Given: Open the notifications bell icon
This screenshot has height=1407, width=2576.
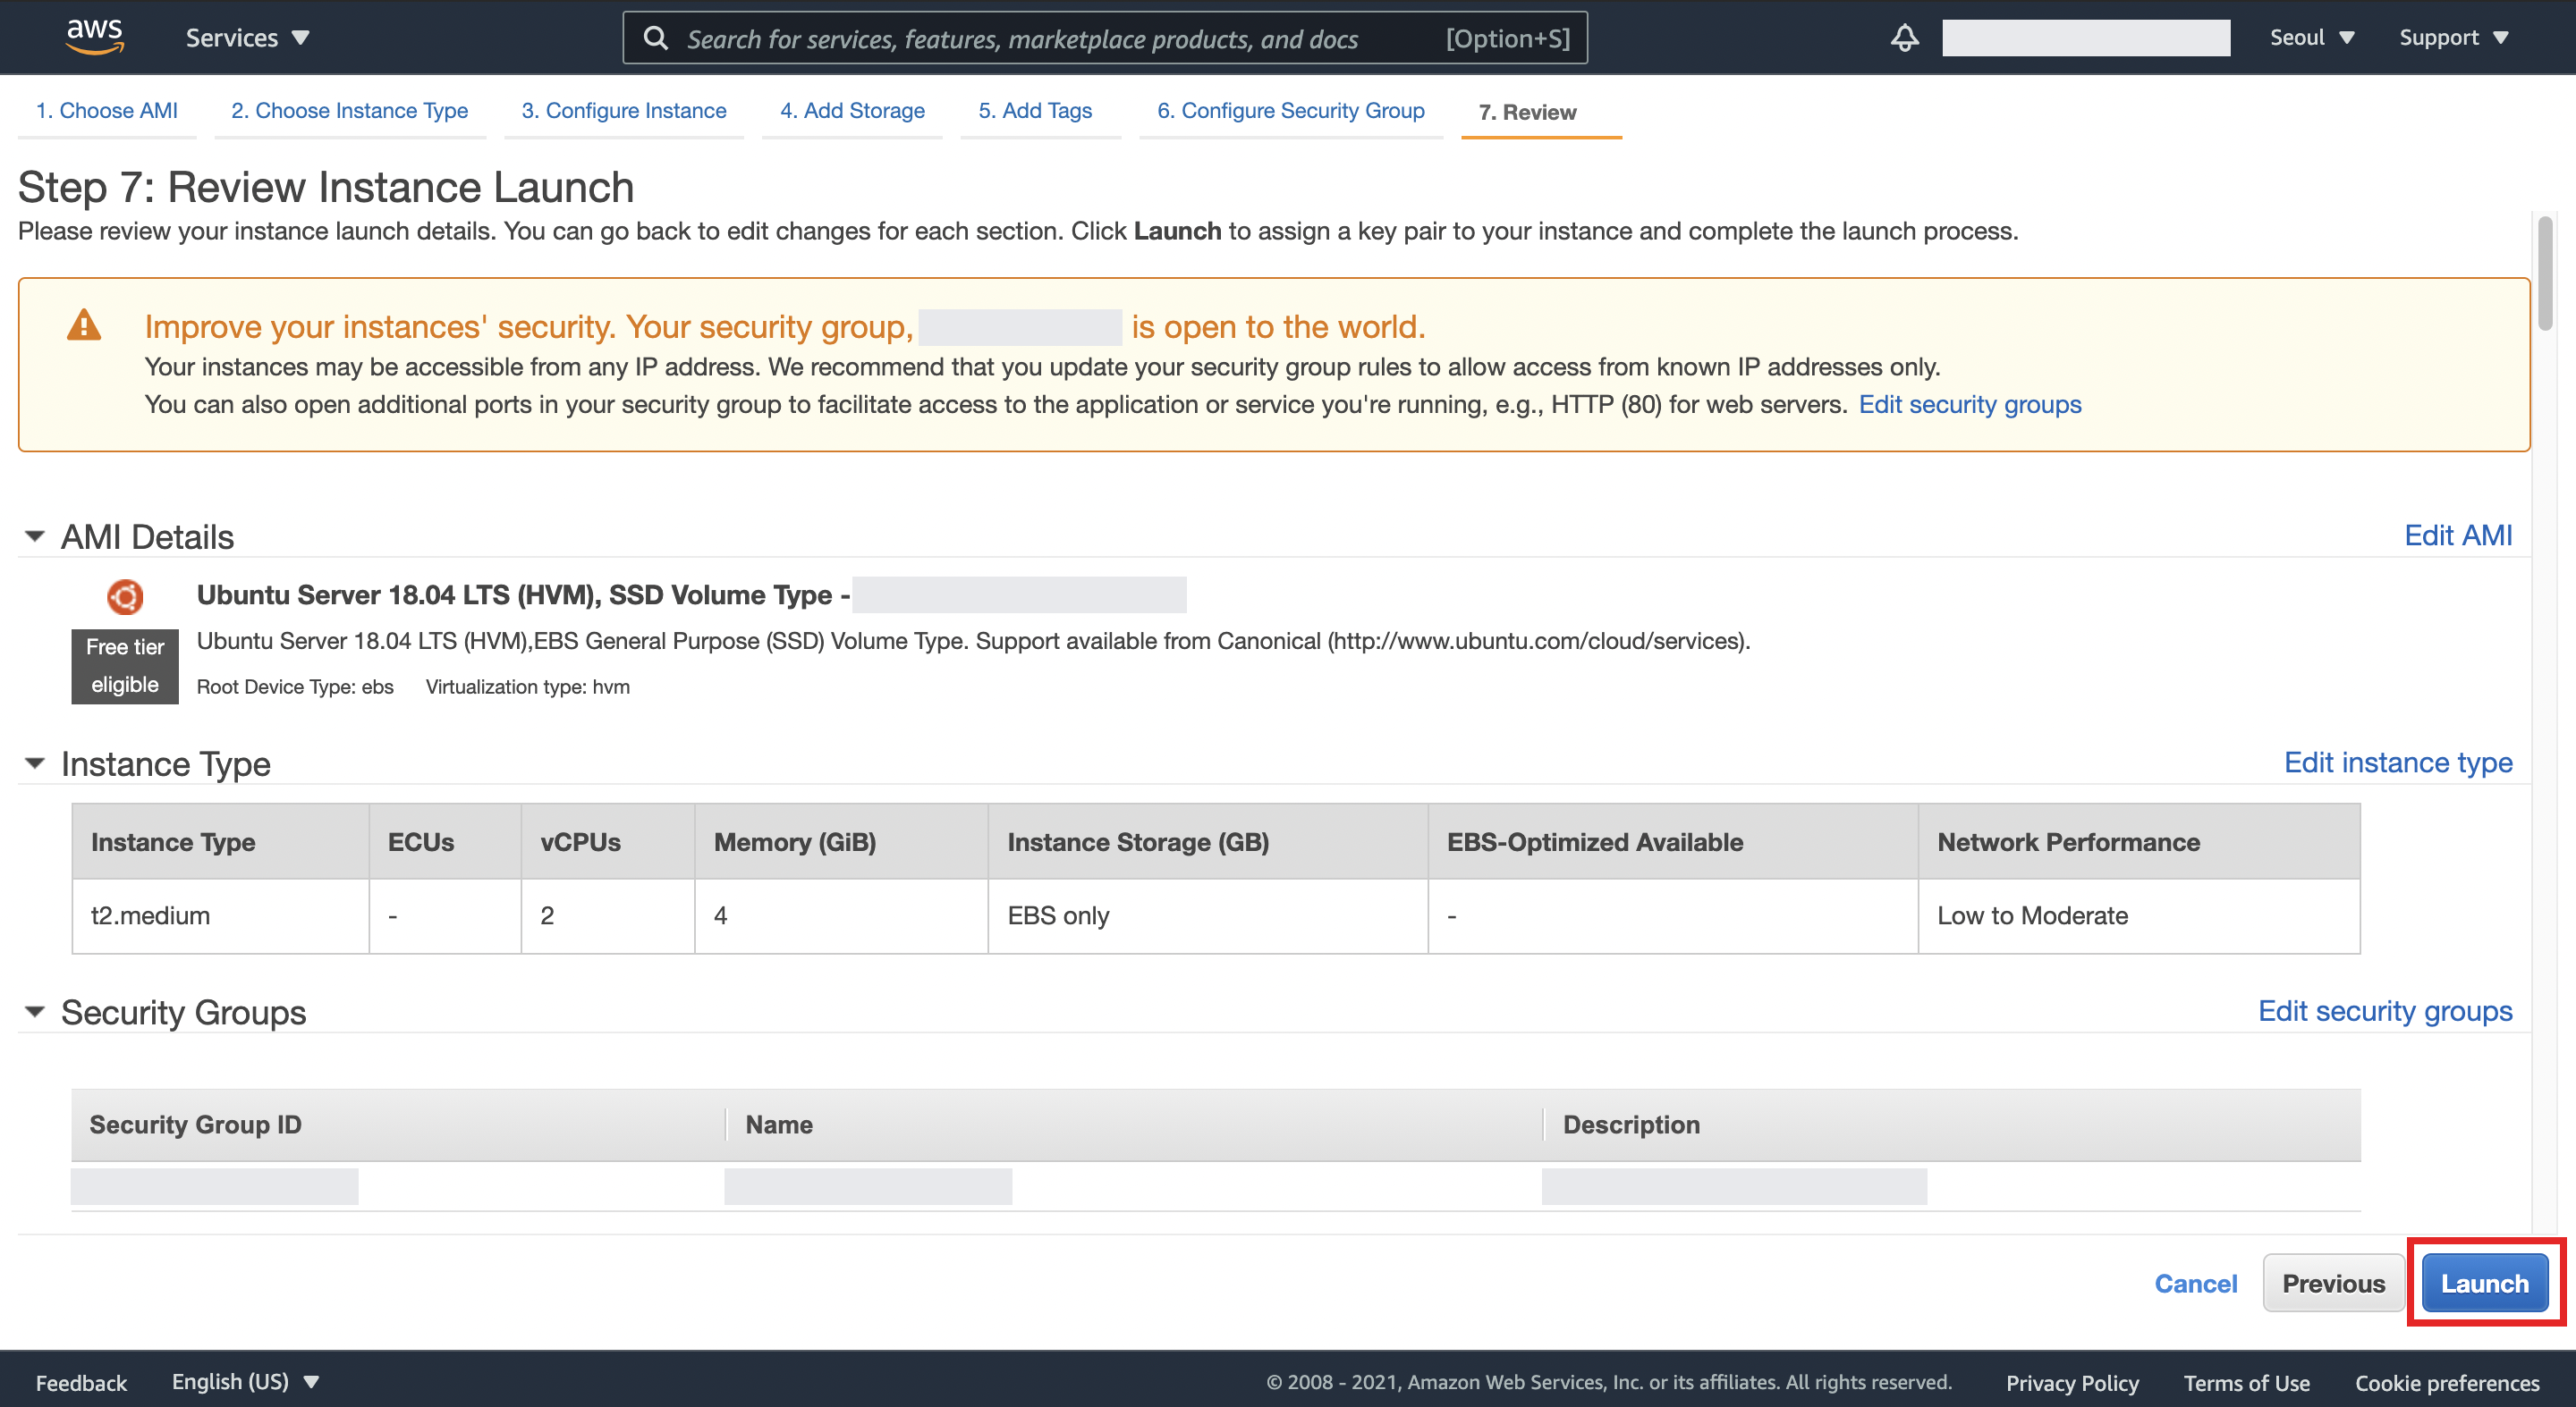Looking at the screenshot, I should (x=1904, y=38).
